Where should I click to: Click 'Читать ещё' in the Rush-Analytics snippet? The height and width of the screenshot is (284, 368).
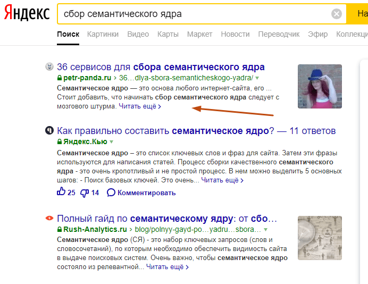click(168, 267)
